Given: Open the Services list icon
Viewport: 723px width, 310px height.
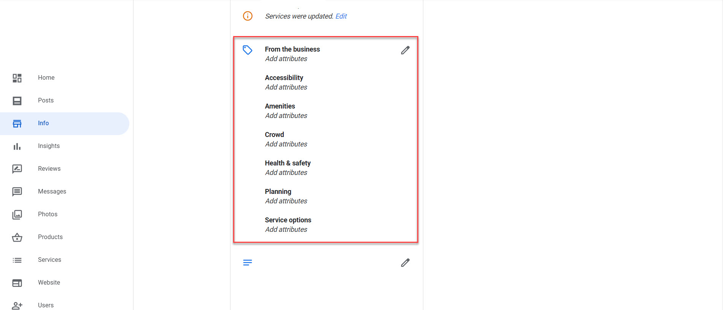Looking at the screenshot, I should click(17, 260).
